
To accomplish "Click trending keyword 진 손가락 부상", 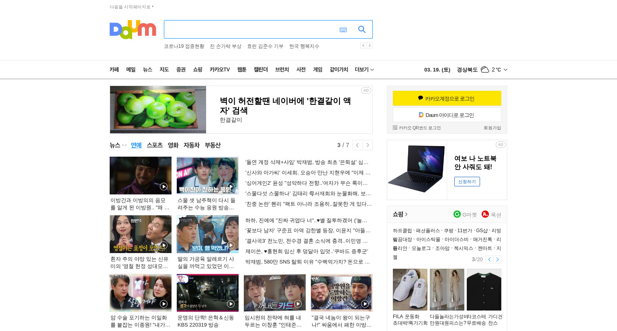I will [226, 46].
